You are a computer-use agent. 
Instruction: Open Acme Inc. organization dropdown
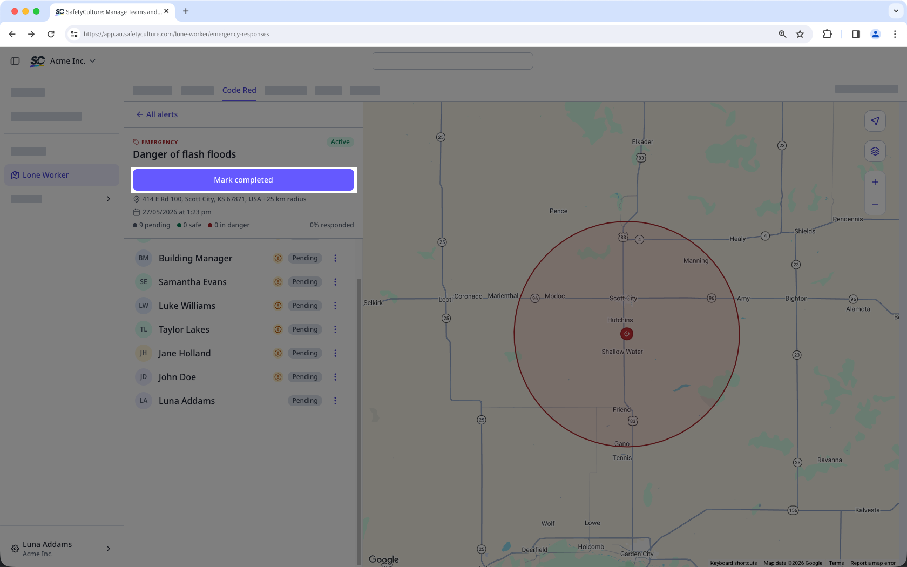73,61
